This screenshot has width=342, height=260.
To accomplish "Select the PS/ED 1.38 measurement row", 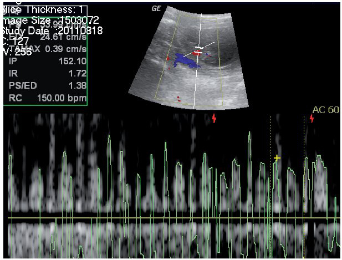I will tap(44, 85).
